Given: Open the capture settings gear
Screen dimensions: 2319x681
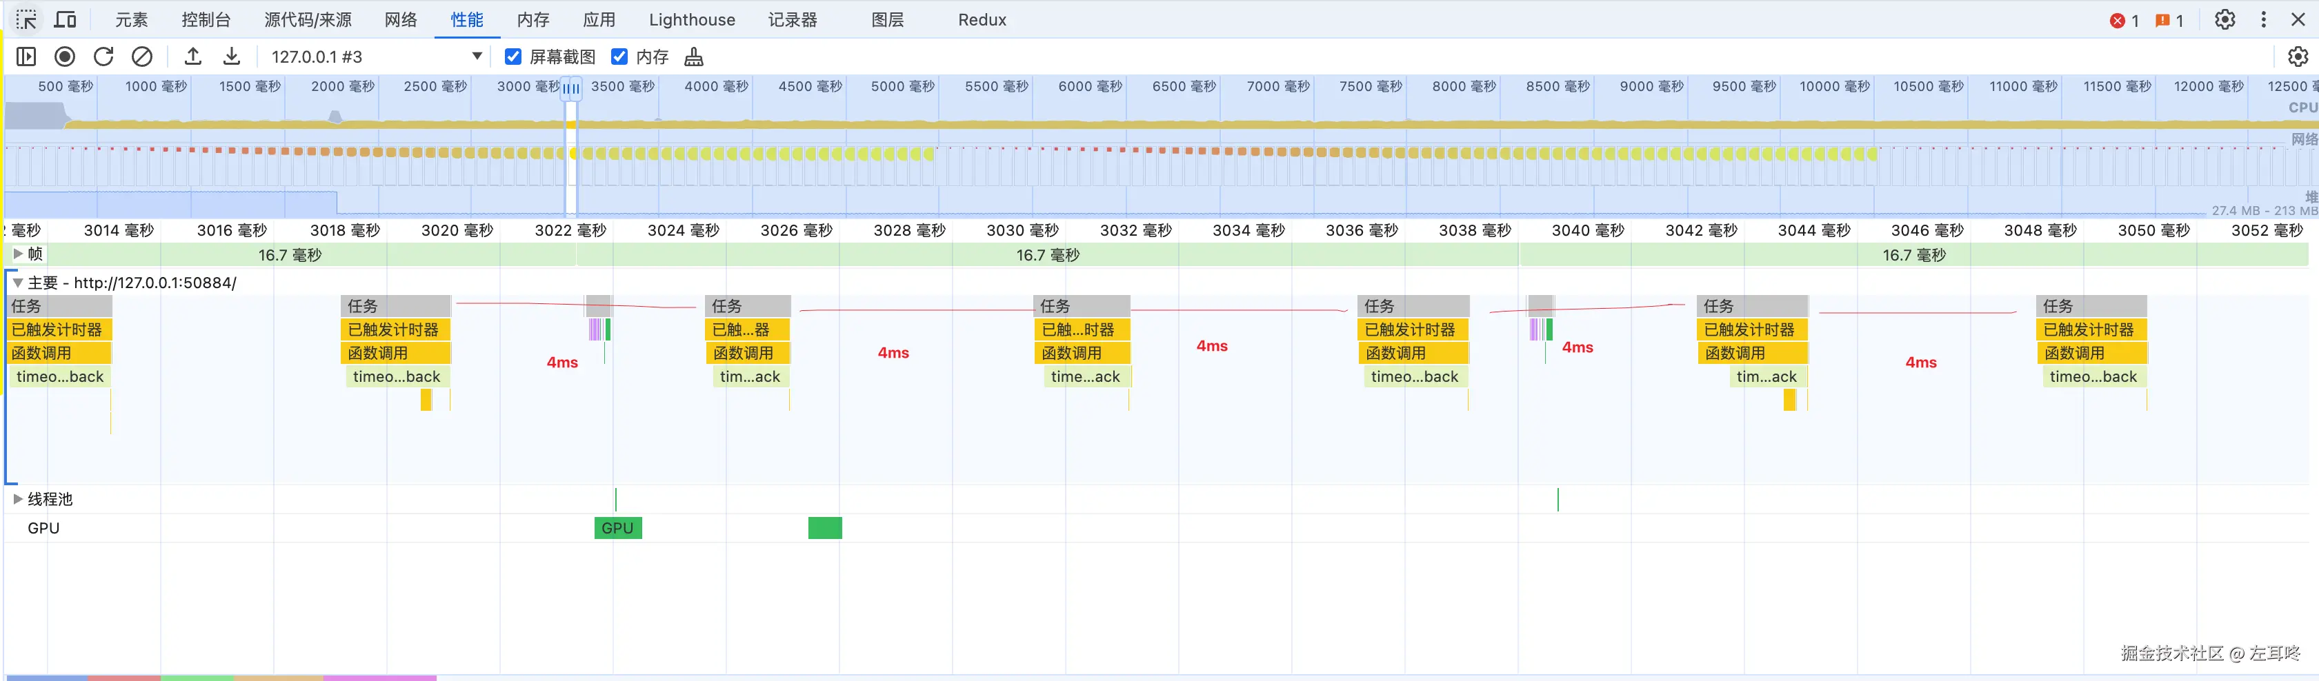Looking at the screenshot, I should 2298,57.
